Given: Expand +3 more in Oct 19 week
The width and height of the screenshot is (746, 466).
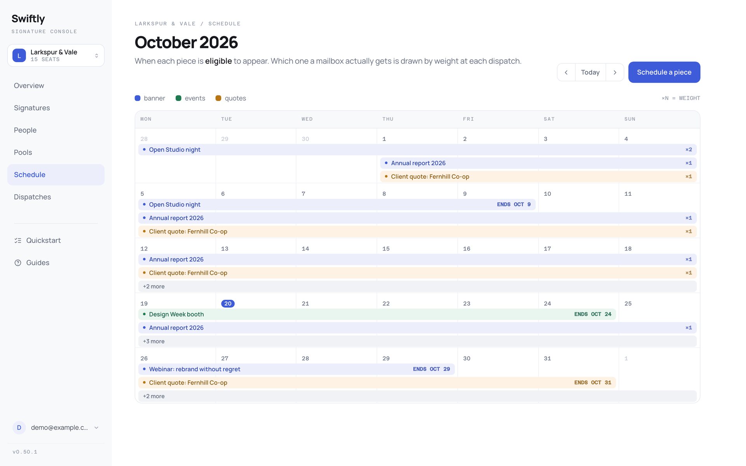Looking at the screenshot, I should (x=417, y=341).
